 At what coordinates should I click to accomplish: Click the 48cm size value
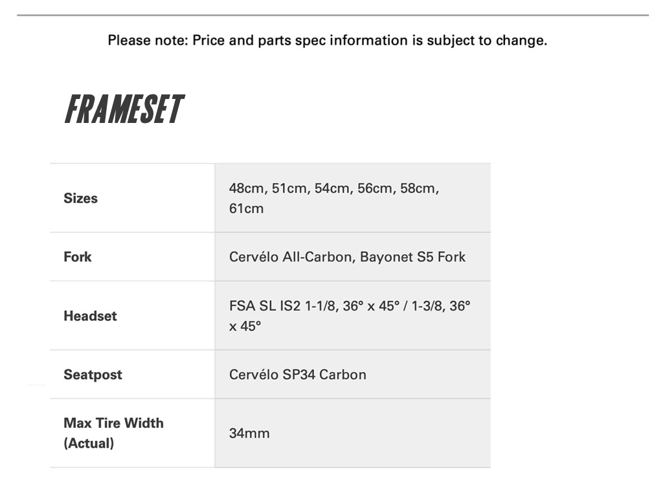pos(247,189)
